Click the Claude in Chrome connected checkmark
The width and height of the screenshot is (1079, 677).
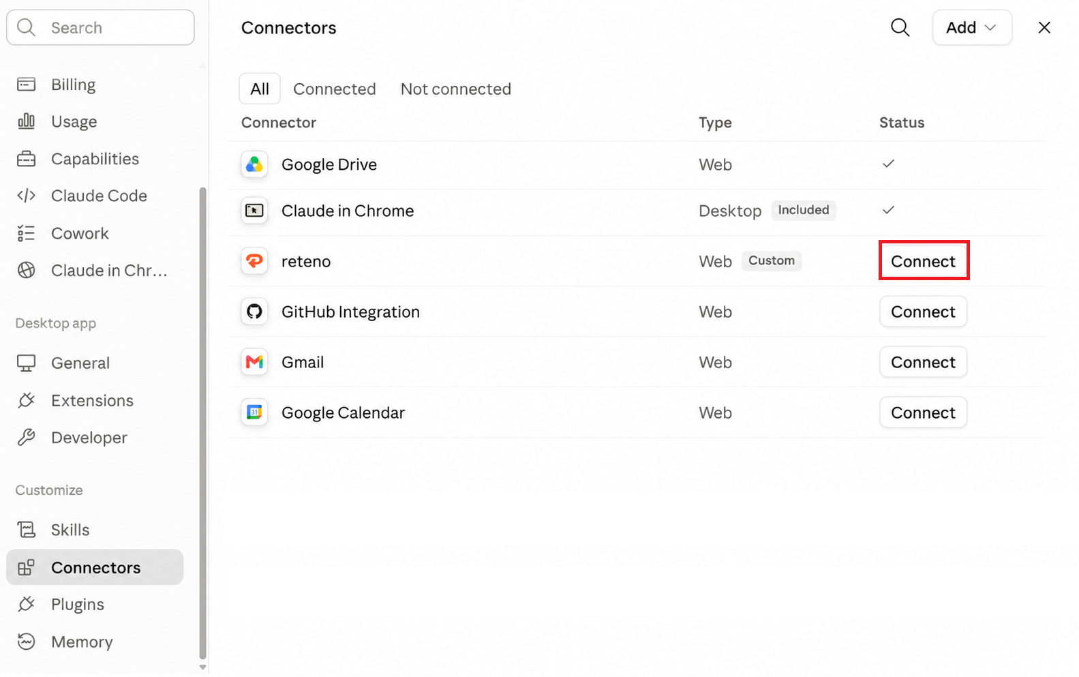pos(888,210)
